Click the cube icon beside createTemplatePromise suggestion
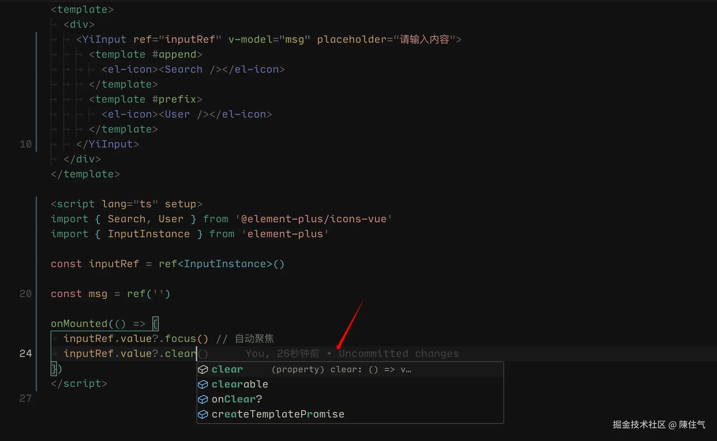Viewport: 717px width, 441px height. [x=203, y=414]
